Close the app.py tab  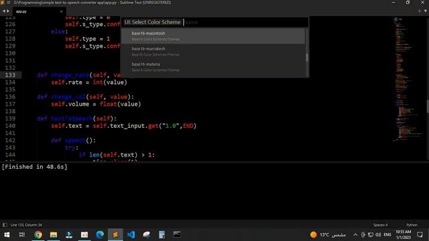(61, 11)
